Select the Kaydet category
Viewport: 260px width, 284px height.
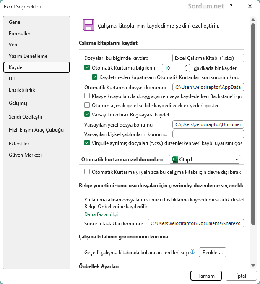tap(36, 67)
